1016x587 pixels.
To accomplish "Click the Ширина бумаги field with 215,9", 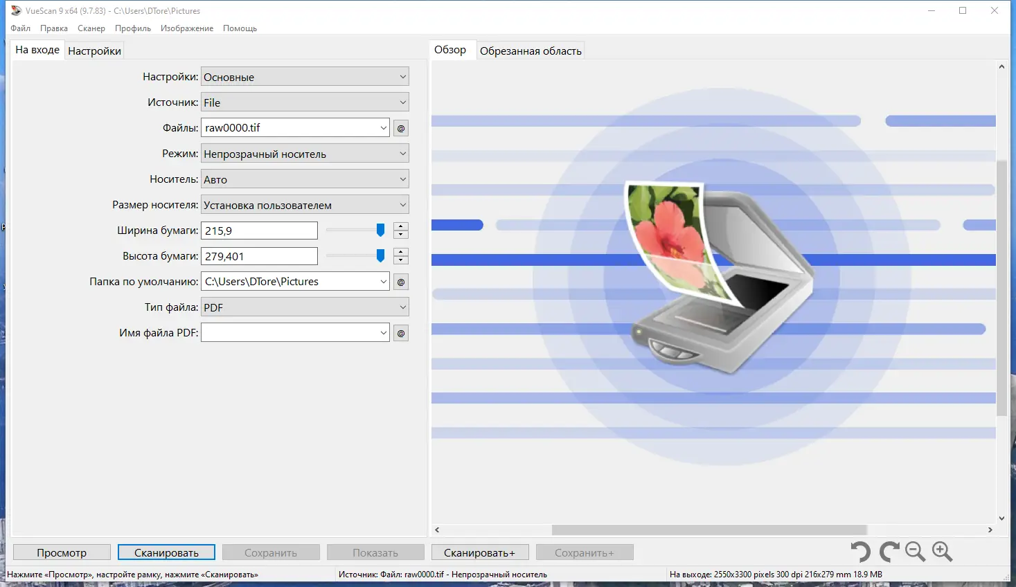I will 259,231.
